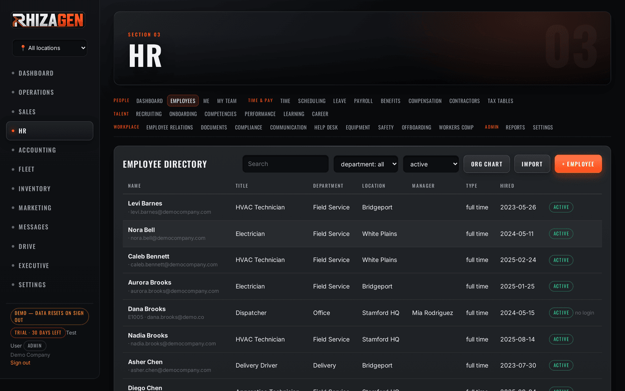Go to the Recruiting tab
Image resolution: width=625 pixels, height=391 pixels.
(x=149, y=114)
